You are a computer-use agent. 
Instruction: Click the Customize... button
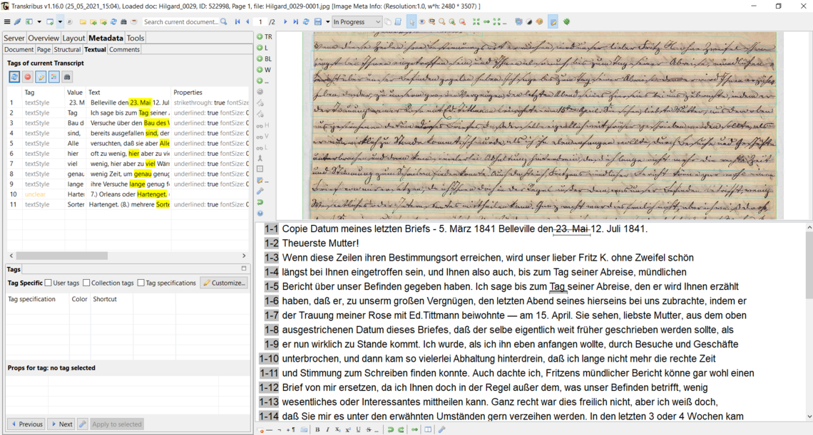point(224,283)
